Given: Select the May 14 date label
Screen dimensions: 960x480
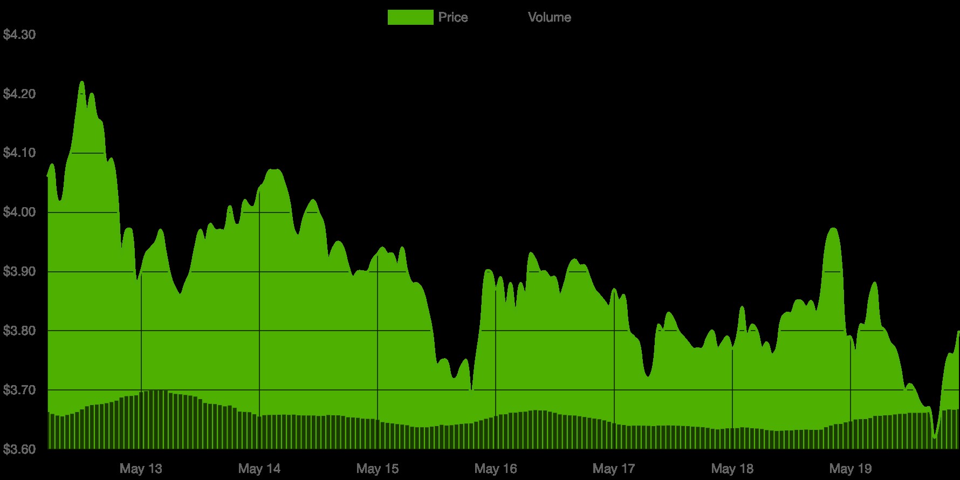Looking at the screenshot, I should click(x=259, y=468).
